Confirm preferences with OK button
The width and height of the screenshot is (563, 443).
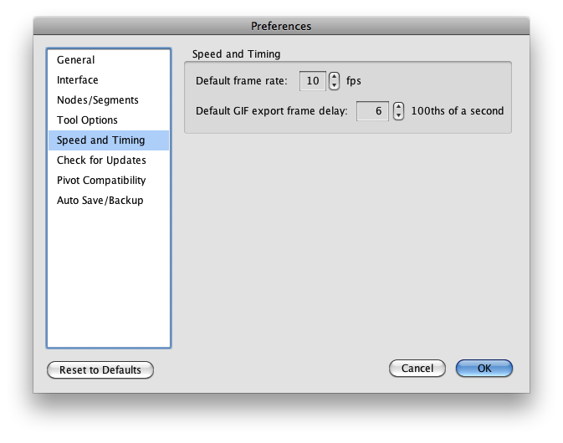pos(484,369)
